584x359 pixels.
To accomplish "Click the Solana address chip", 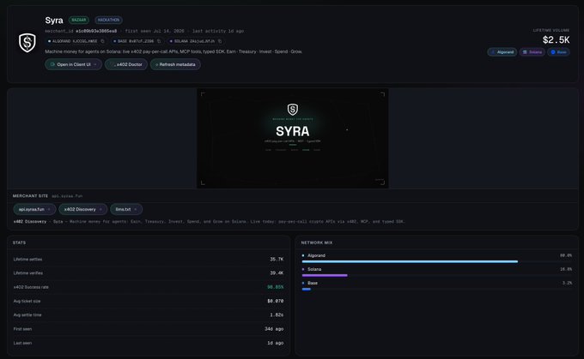I will click(196, 41).
